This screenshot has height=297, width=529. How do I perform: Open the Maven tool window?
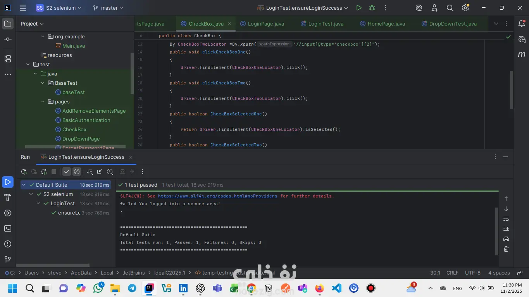pyautogui.click(x=522, y=55)
